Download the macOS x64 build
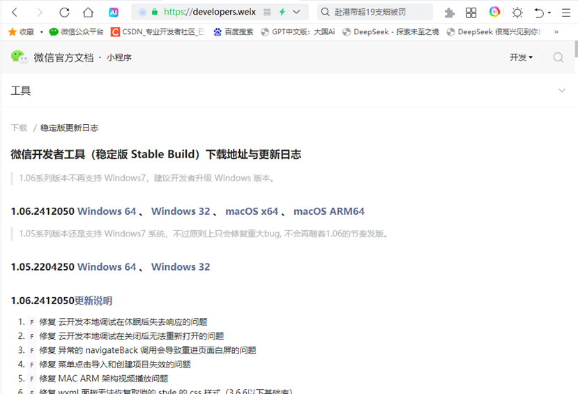The image size is (578, 394). [x=252, y=211]
